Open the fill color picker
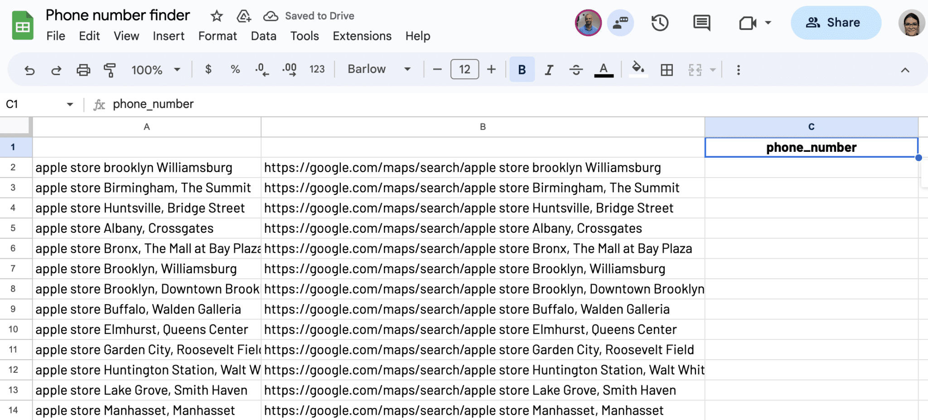 pos(638,69)
